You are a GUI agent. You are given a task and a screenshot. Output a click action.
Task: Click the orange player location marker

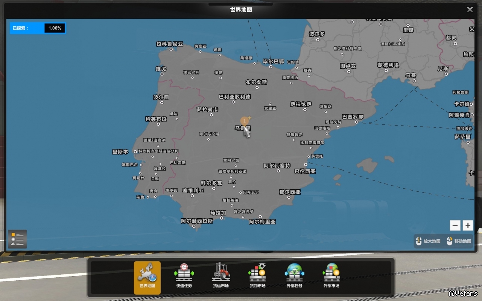(x=245, y=121)
